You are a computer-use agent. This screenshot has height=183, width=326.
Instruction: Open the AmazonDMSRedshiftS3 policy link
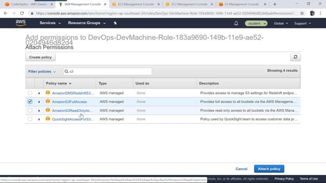[x=73, y=93]
